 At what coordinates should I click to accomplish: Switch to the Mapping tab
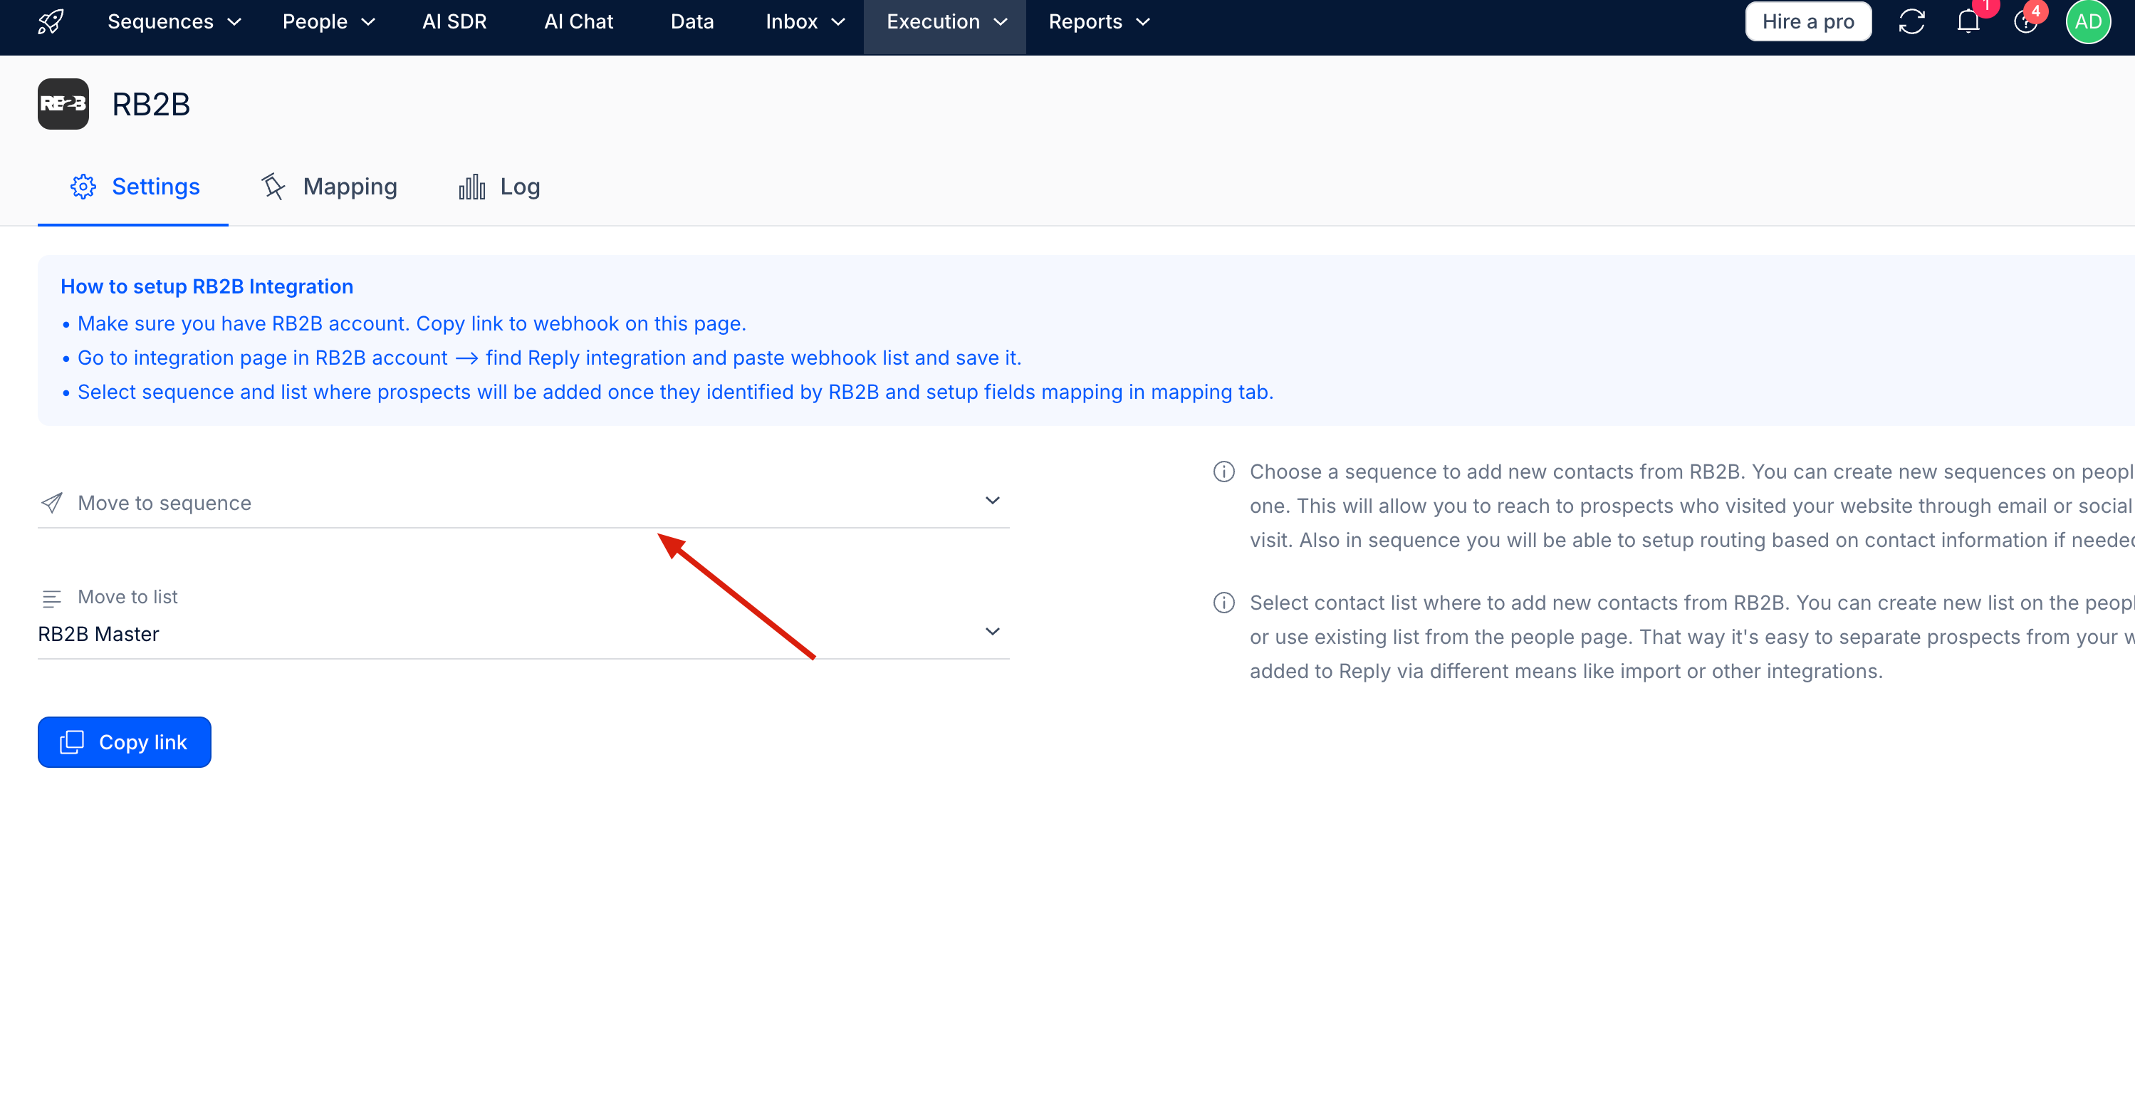click(x=329, y=187)
